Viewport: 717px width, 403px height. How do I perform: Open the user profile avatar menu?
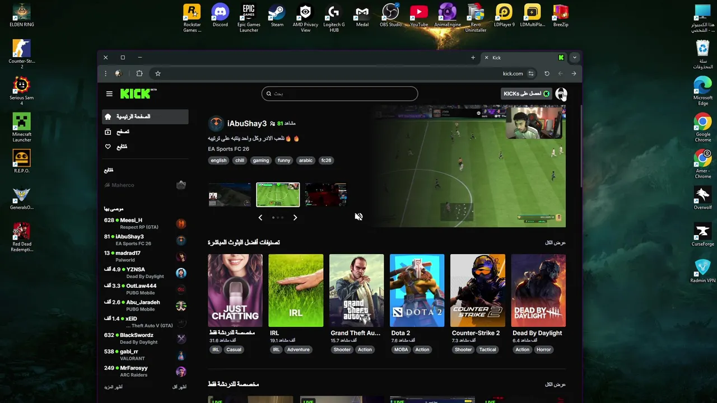[561, 93]
